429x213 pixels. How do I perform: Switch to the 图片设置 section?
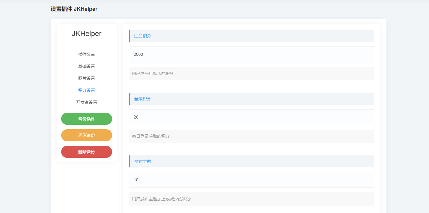87,78
